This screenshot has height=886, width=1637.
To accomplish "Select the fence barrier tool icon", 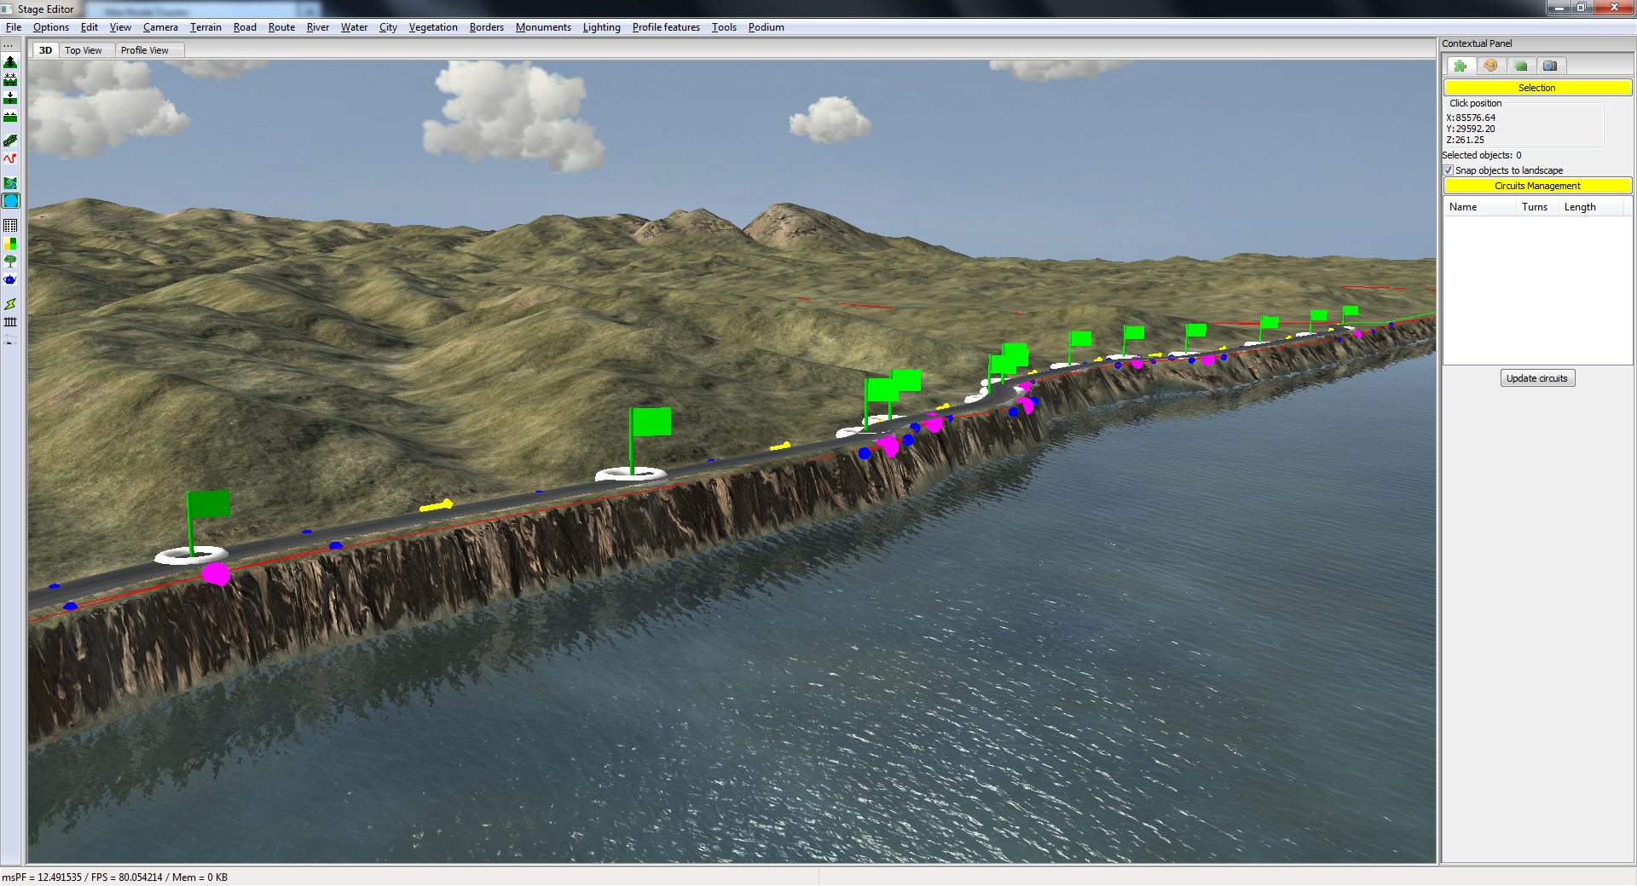I will (10, 322).
